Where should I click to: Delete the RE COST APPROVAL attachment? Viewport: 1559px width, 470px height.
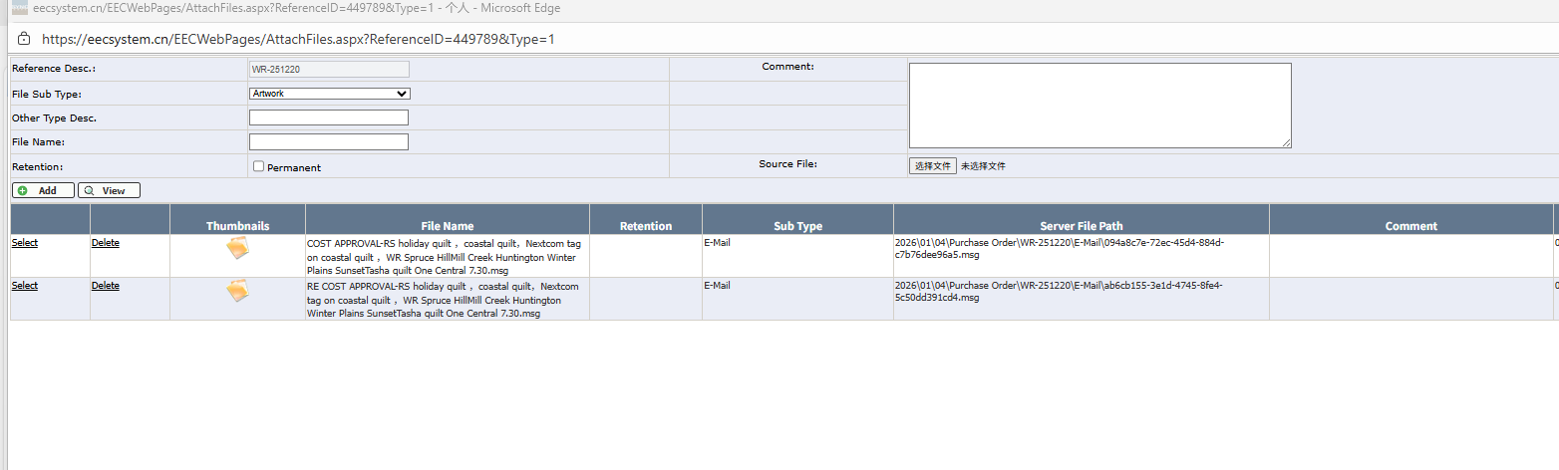click(106, 286)
